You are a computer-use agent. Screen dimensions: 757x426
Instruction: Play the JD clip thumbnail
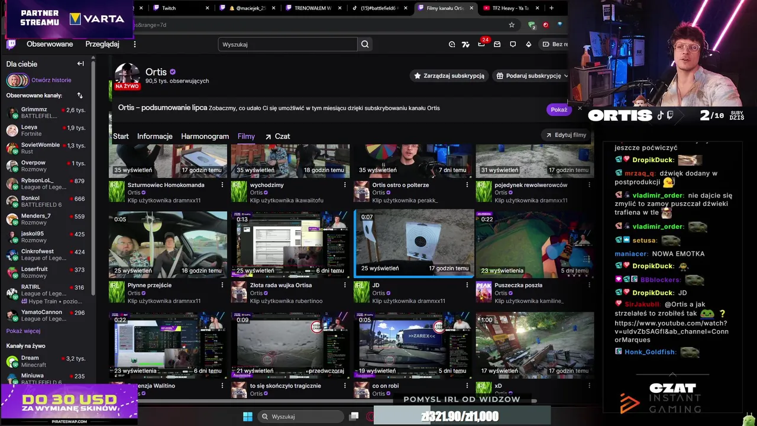[414, 243]
